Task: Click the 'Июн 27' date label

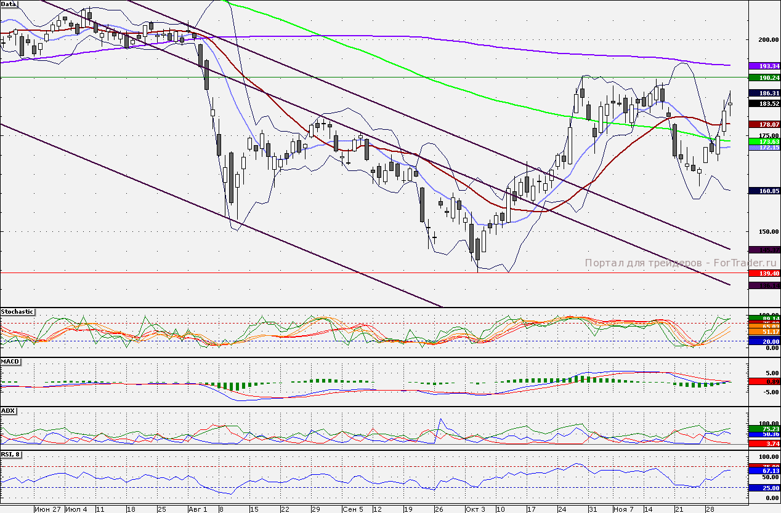Action: click(x=47, y=509)
